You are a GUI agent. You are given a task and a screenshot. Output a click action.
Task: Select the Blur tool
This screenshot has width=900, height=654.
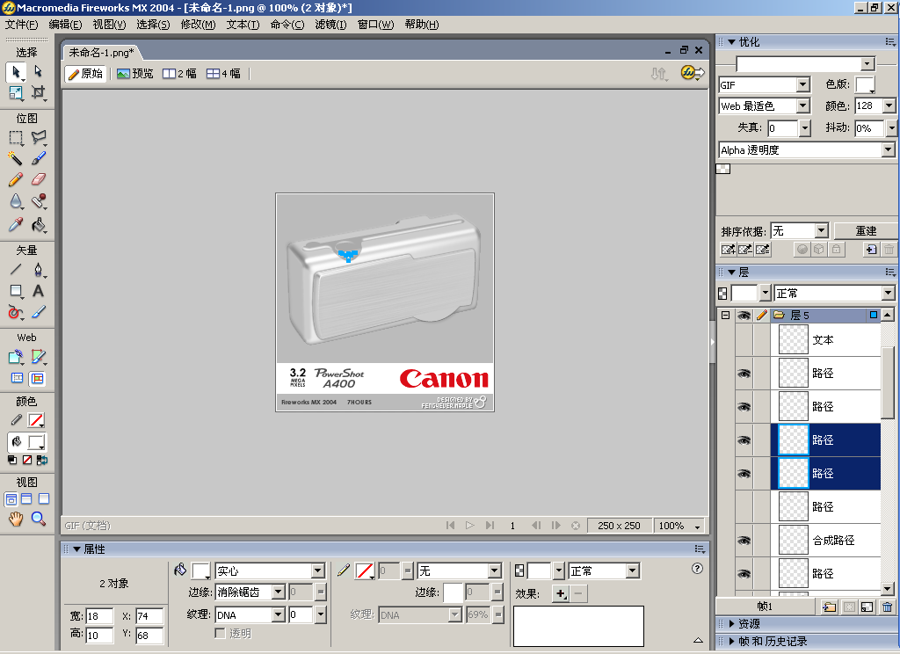coord(16,201)
